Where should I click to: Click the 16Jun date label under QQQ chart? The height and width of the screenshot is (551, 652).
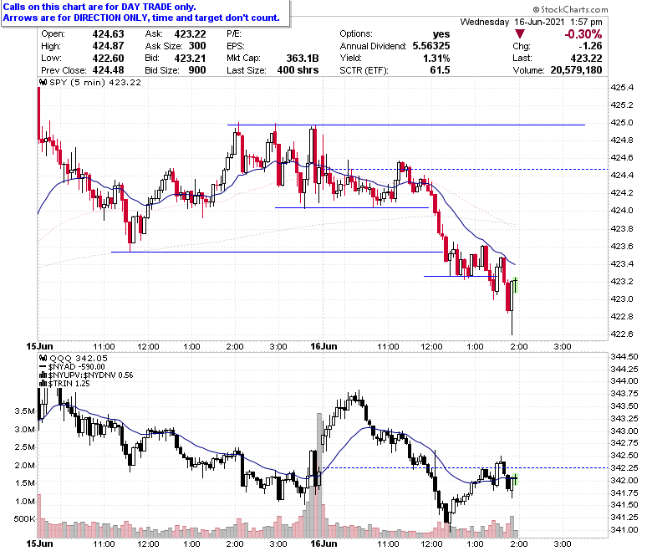(x=323, y=543)
